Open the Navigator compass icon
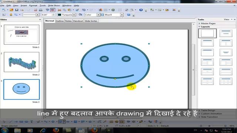The width and height of the screenshot is (237, 133). click(127, 10)
